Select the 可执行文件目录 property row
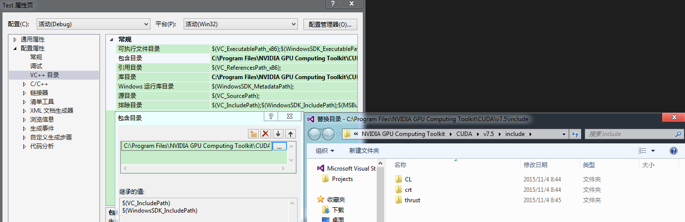 point(236,49)
